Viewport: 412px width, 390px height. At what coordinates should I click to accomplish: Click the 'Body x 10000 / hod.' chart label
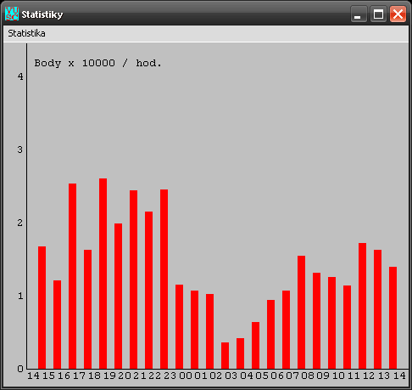[x=97, y=63]
